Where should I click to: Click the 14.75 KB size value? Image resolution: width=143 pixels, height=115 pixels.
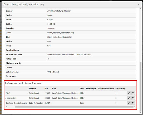pyautogui.click(x=51, y=24)
